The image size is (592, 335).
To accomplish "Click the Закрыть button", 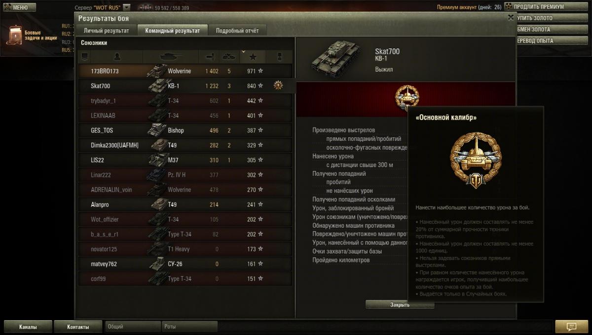I will (400, 305).
